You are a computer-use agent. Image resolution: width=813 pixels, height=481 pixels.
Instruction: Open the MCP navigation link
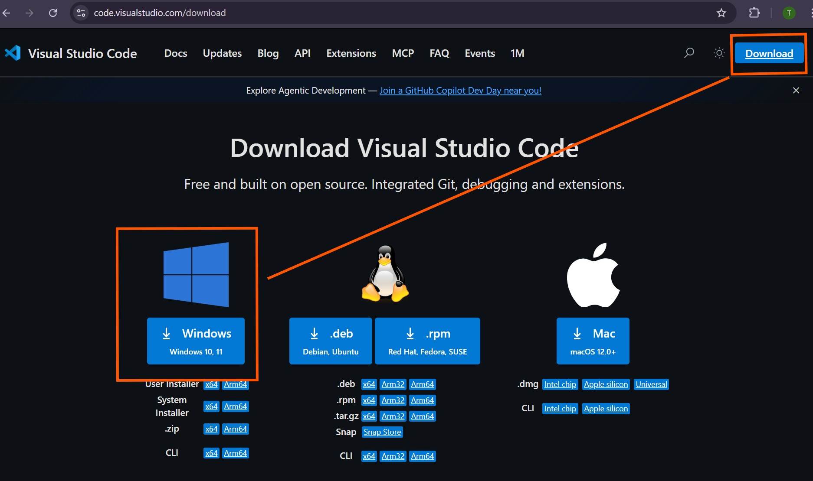(x=403, y=53)
